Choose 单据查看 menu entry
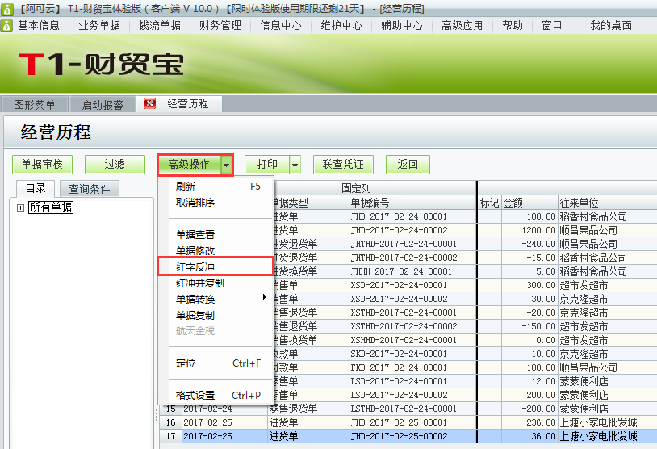The image size is (657, 449). click(216, 234)
